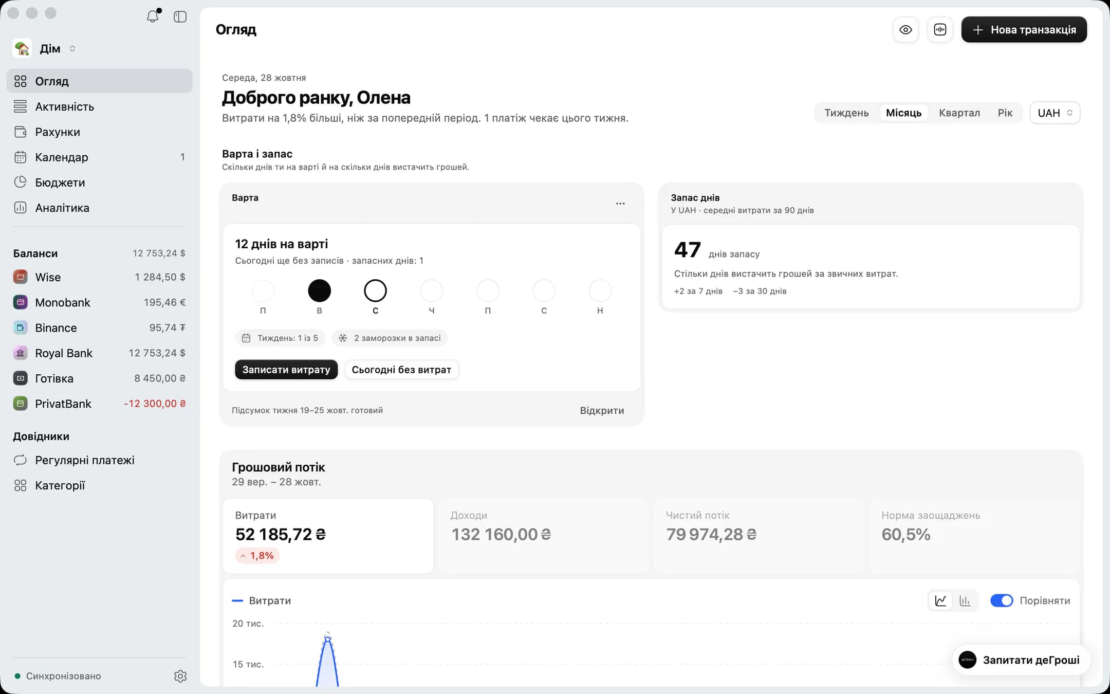The height and width of the screenshot is (694, 1110).
Task: Select the Thursday (Ч) streak circle
Action: point(432,290)
